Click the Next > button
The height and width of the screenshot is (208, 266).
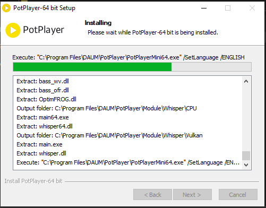[x=192, y=195]
